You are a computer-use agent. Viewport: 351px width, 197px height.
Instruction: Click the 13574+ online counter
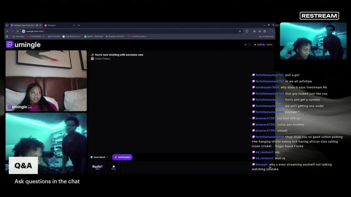click(x=263, y=45)
